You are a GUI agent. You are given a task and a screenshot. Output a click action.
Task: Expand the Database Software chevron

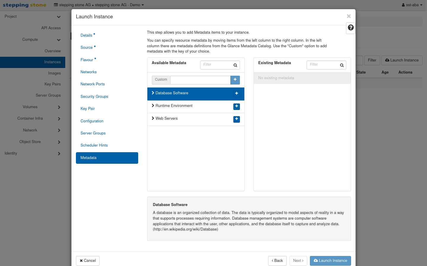click(153, 93)
